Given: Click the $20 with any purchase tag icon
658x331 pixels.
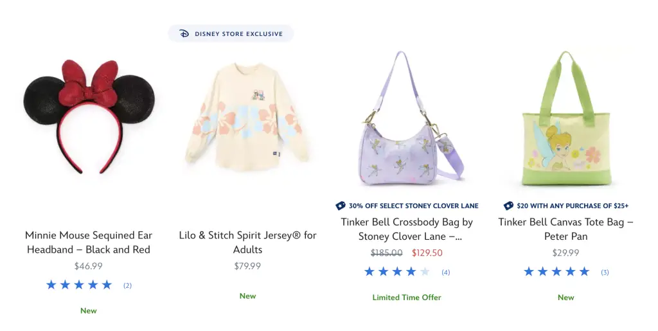Looking at the screenshot, I should (x=508, y=206).
